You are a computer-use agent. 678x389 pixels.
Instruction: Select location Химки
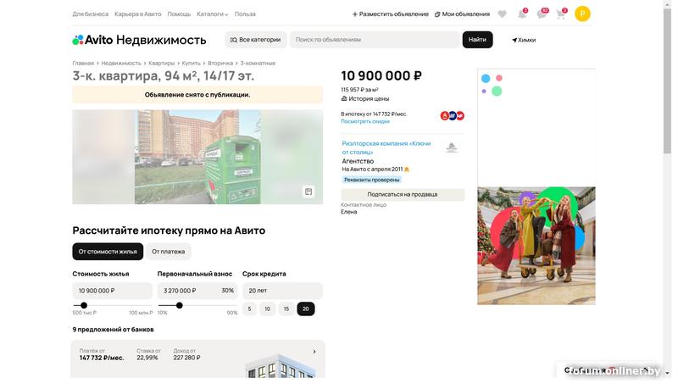pos(524,40)
